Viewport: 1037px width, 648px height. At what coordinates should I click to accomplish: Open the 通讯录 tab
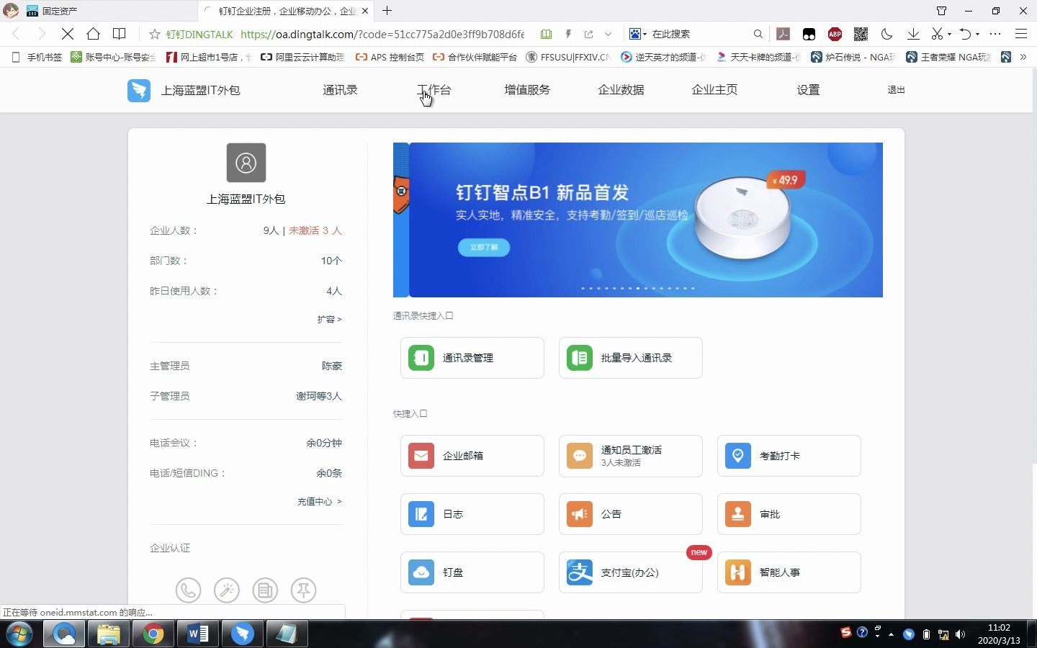click(x=340, y=90)
